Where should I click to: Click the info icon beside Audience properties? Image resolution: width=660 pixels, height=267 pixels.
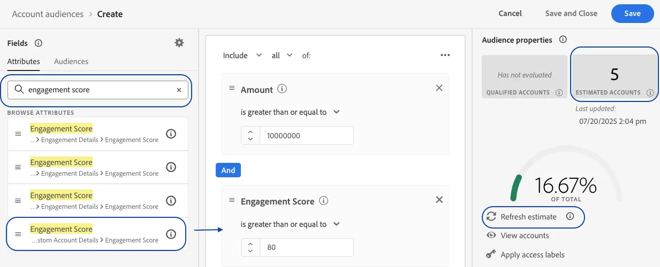[x=563, y=40]
